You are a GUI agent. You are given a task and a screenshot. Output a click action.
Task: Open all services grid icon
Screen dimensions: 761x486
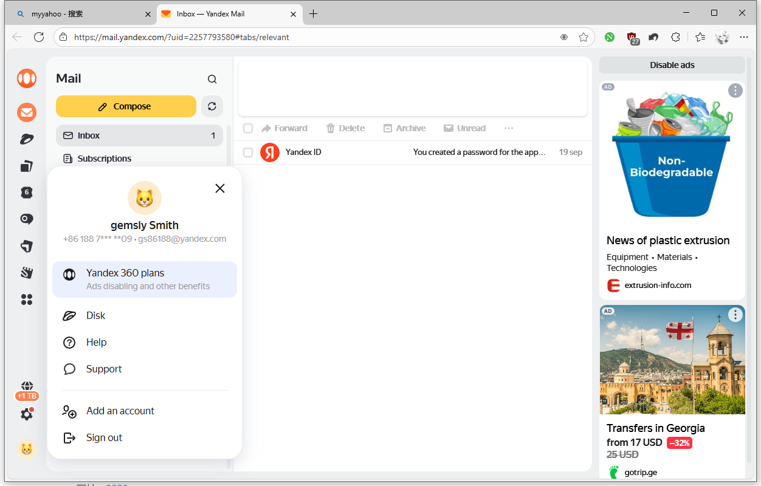click(27, 299)
